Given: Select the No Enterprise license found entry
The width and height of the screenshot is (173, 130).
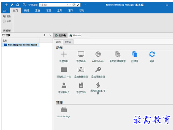Looking at the screenshot, I should click(20, 45).
